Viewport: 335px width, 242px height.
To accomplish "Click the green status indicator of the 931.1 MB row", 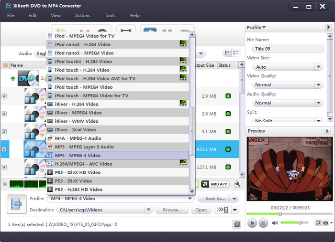I will click(228, 149).
